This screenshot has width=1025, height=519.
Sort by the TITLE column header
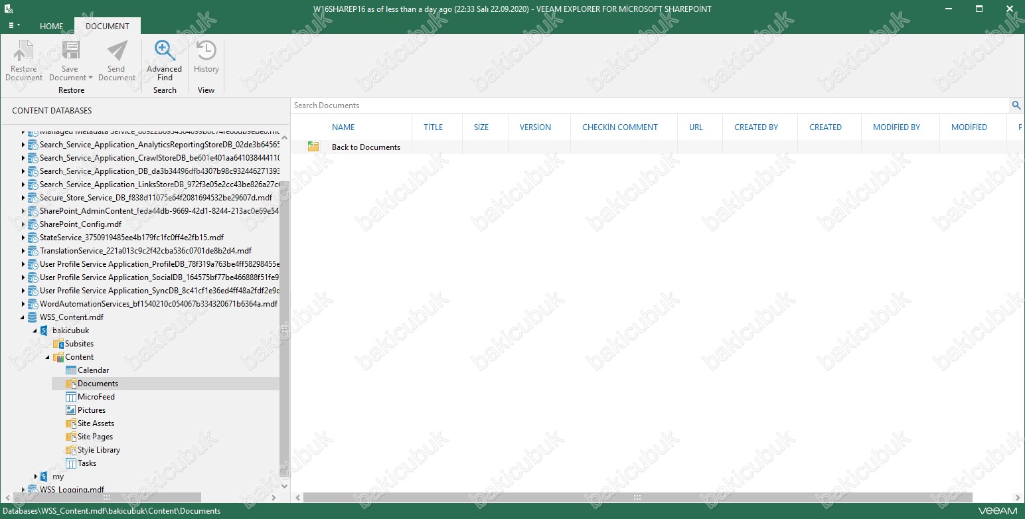434,127
